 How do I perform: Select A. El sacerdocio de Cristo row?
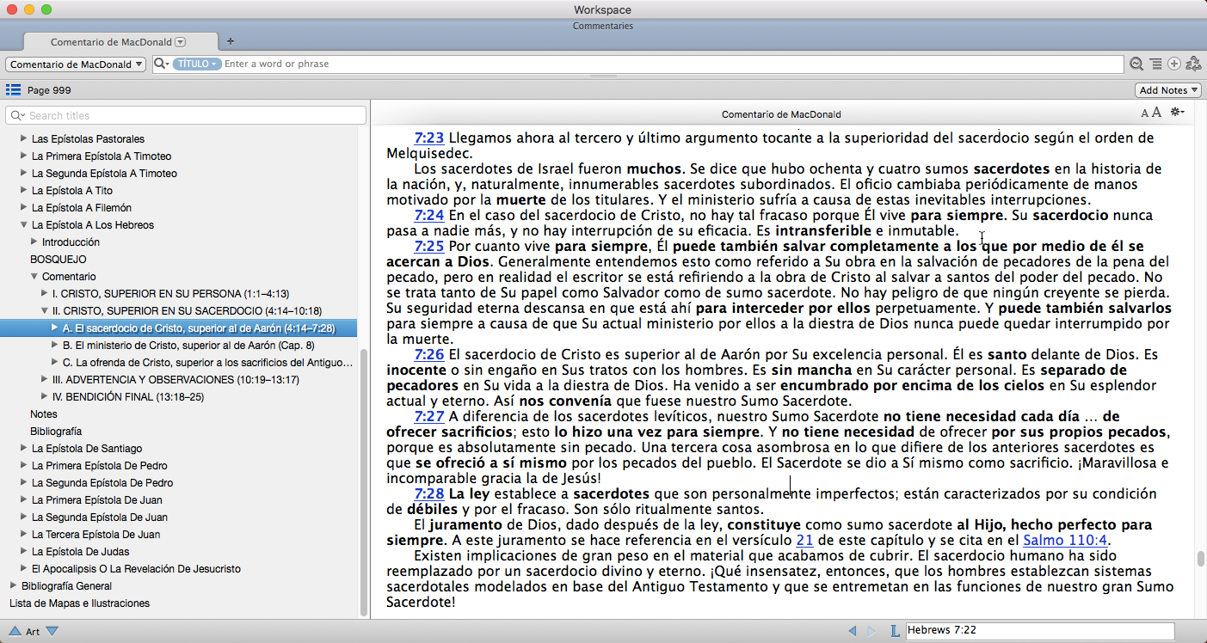178,328
